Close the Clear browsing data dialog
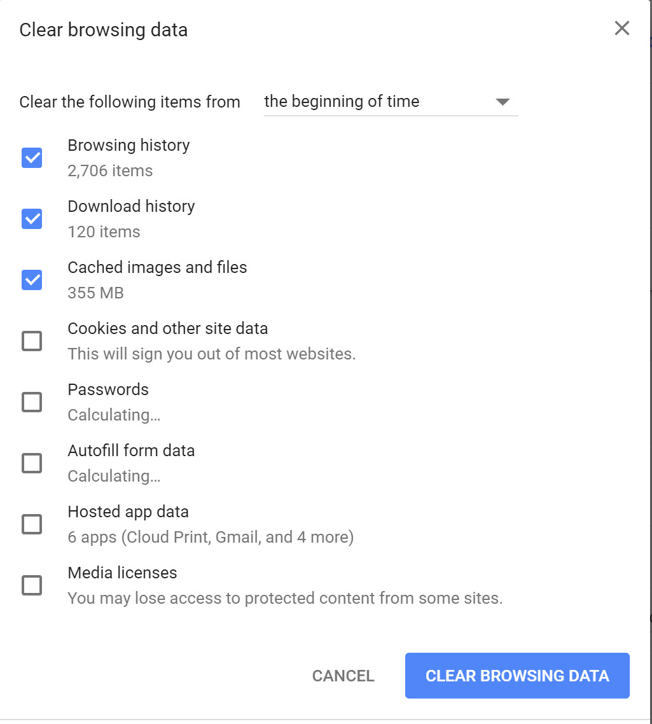Viewport: 652px width, 724px height. [622, 28]
